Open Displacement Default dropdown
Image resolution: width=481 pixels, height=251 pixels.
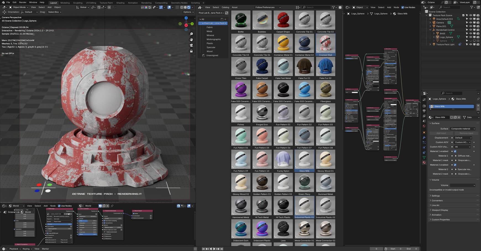point(463,138)
